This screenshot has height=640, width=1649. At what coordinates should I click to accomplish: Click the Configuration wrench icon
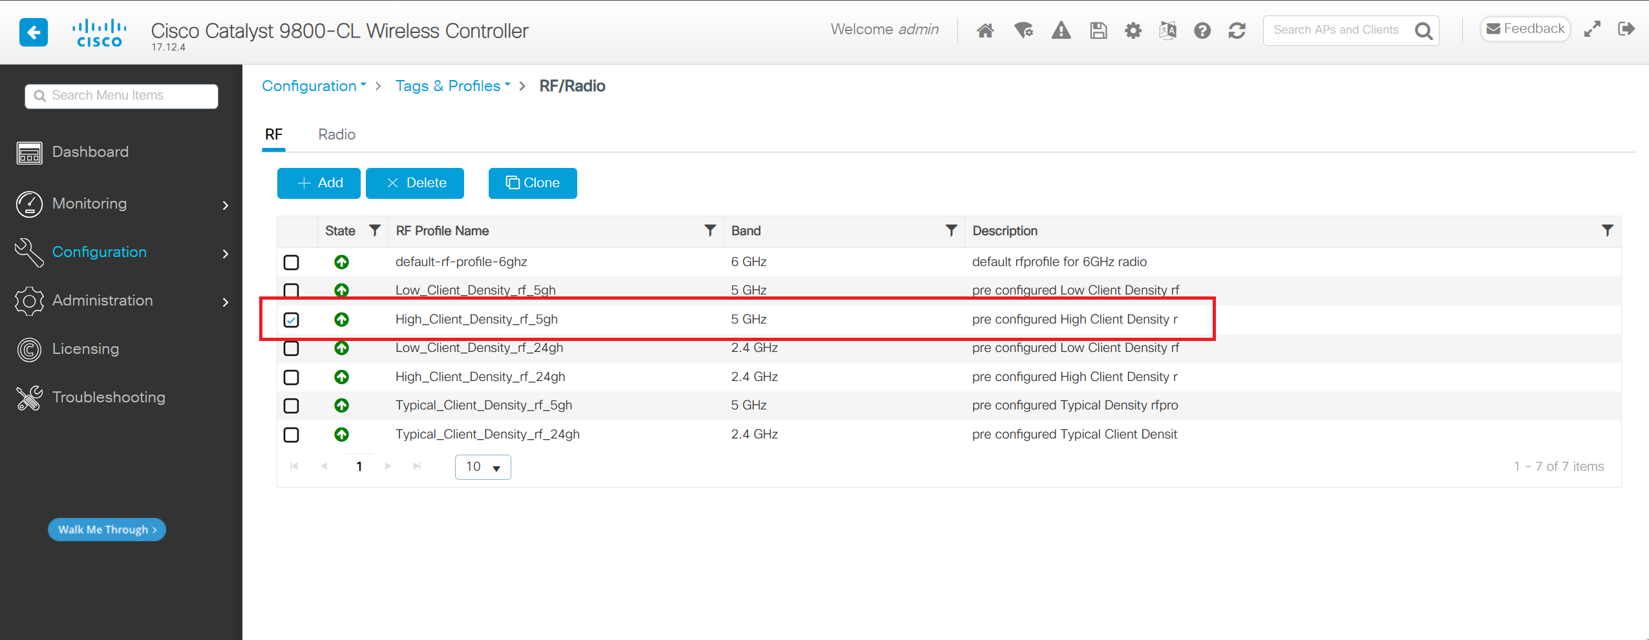[29, 253]
